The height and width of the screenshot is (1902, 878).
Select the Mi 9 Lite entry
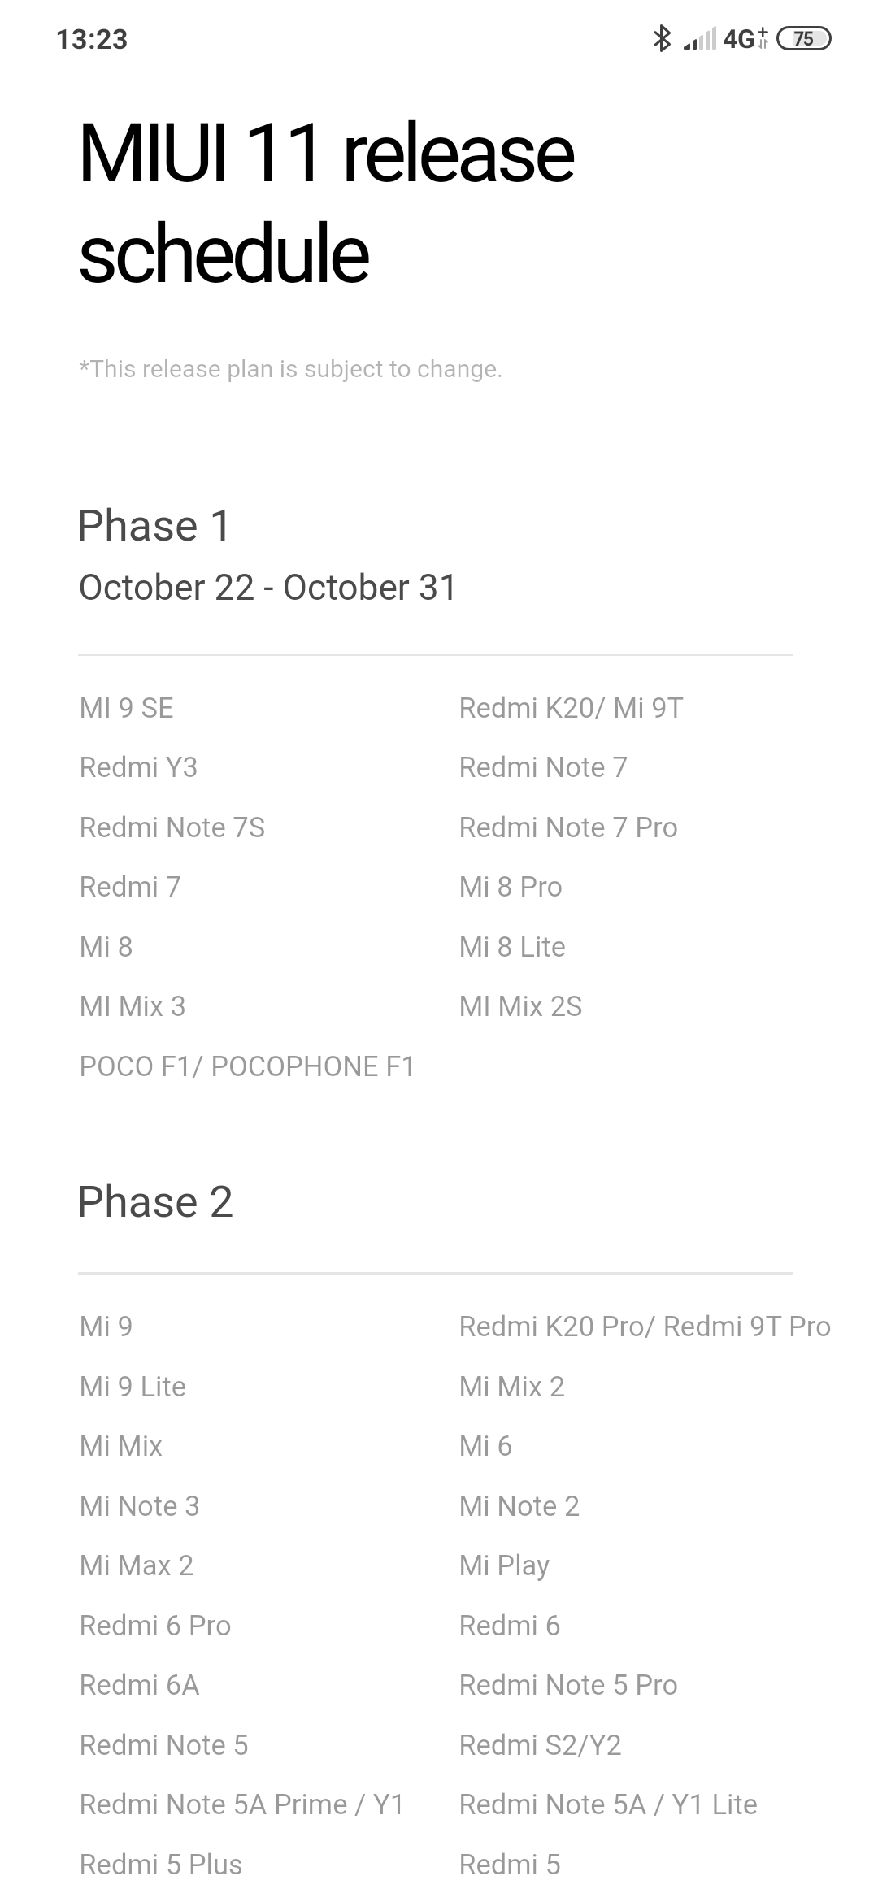[133, 1387]
